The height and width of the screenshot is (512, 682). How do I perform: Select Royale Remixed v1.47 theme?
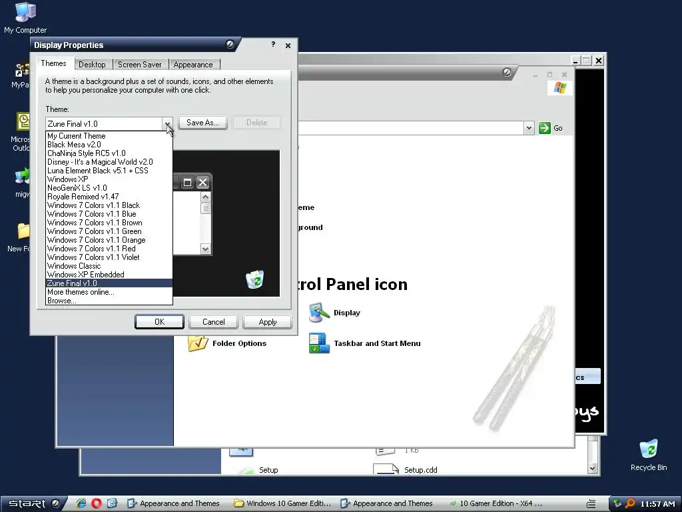(109, 197)
